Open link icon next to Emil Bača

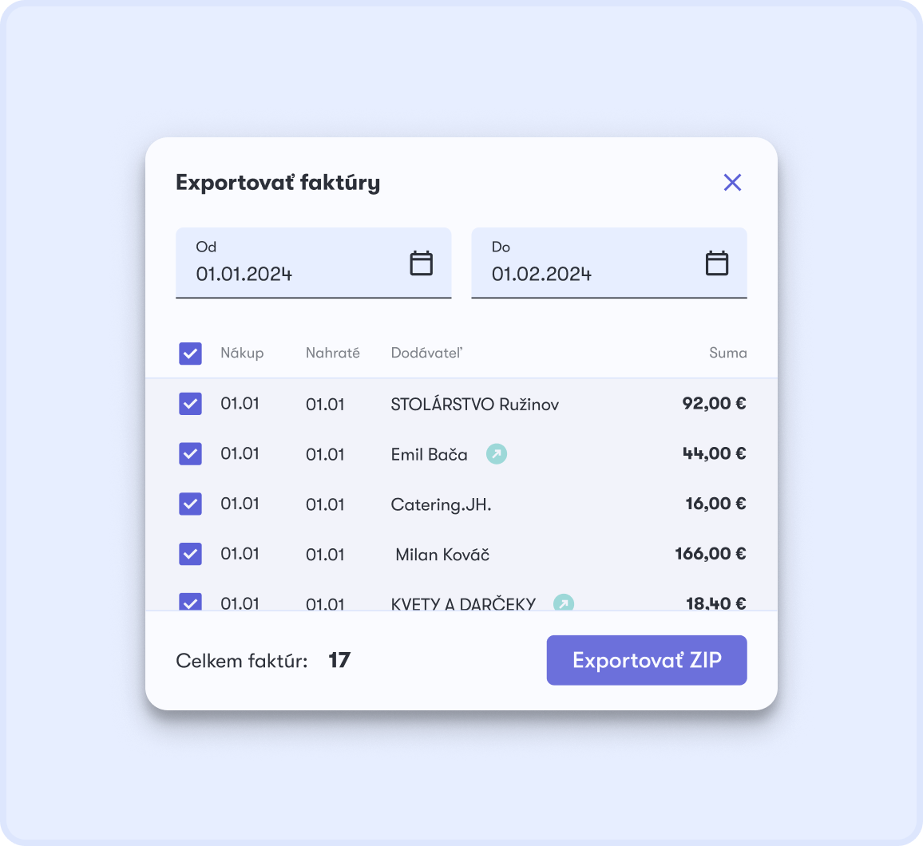tap(496, 453)
